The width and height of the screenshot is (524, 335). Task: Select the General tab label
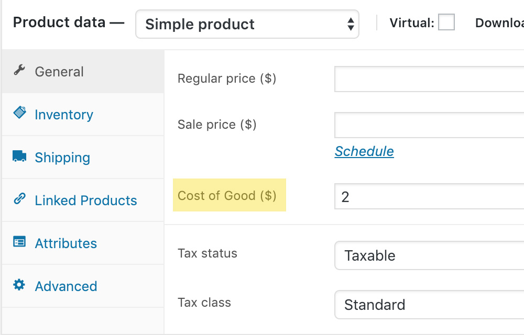click(x=59, y=72)
